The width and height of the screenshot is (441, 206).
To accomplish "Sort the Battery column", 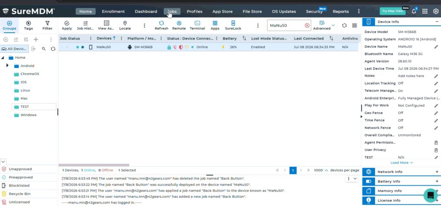I will [244, 39].
